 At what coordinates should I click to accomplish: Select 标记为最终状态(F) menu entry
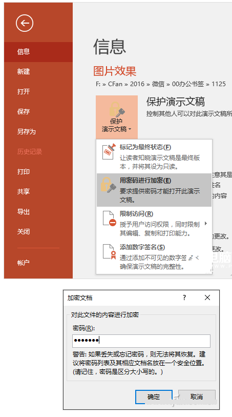point(154,157)
